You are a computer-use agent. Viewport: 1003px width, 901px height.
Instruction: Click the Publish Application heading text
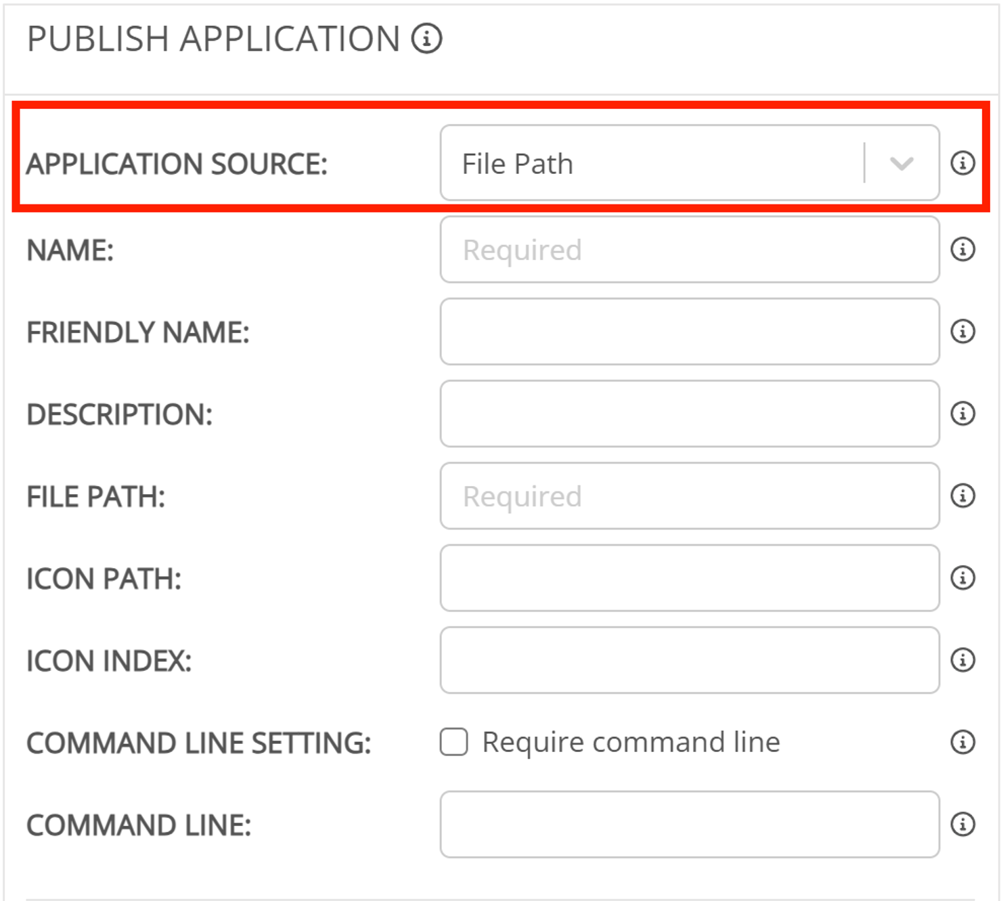click(x=213, y=39)
